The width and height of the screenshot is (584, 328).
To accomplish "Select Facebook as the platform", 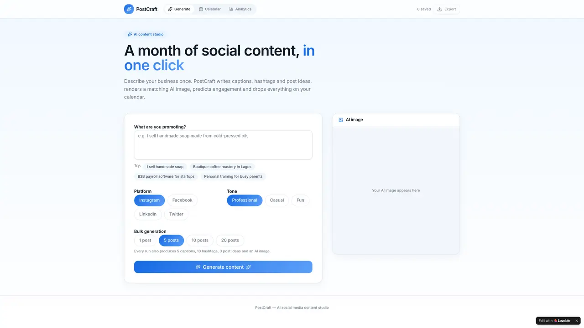I will point(182,200).
